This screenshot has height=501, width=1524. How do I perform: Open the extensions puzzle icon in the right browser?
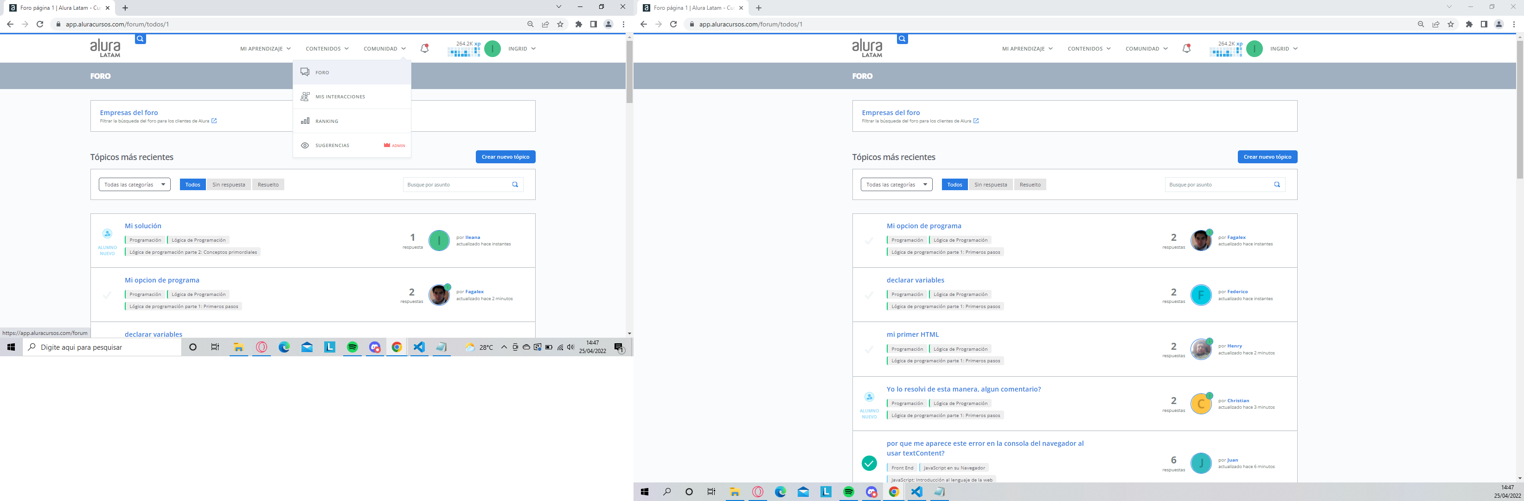point(1469,24)
